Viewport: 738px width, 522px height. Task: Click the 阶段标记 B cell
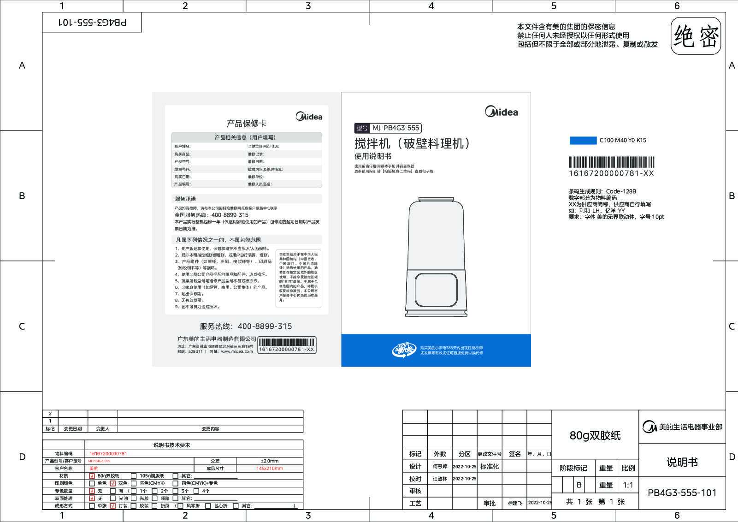[x=579, y=485]
